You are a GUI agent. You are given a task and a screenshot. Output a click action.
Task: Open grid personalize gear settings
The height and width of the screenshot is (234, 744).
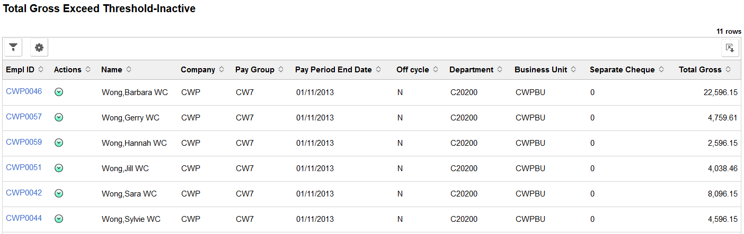(39, 48)
